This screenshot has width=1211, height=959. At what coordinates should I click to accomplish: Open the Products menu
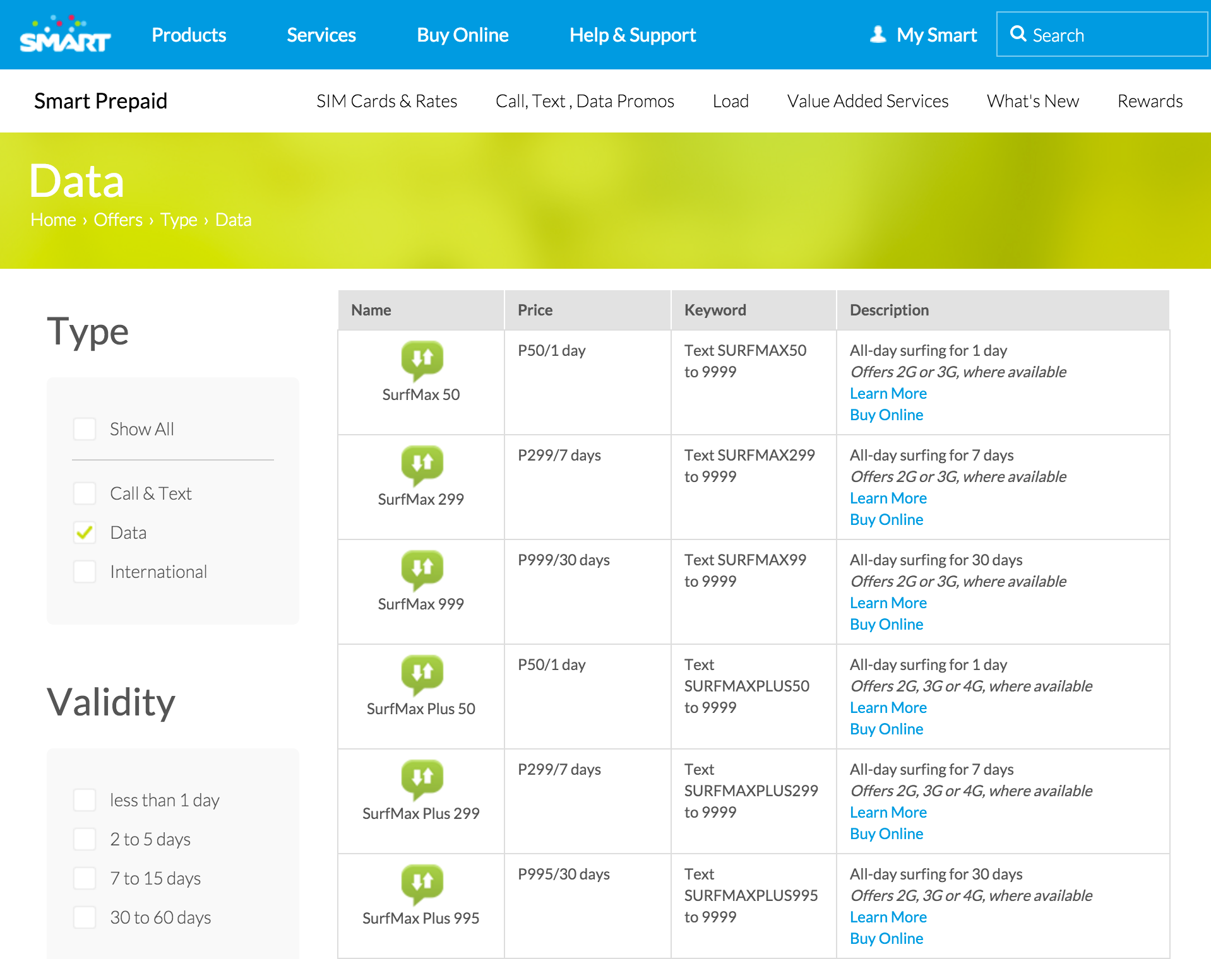pos(189,35)
